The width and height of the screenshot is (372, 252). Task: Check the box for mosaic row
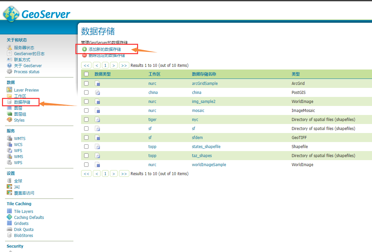pyautogui.click(x=86, y=110)
